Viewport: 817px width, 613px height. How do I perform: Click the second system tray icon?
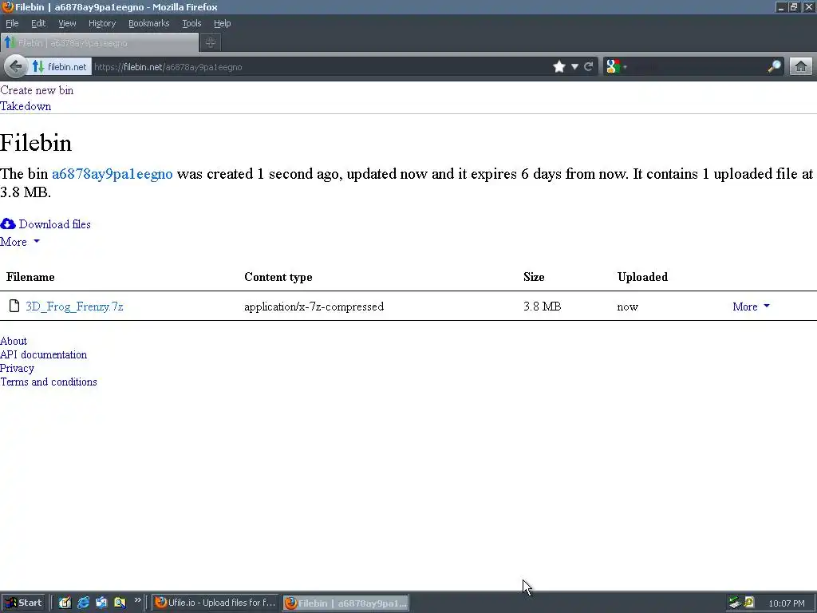coord(748,602)
